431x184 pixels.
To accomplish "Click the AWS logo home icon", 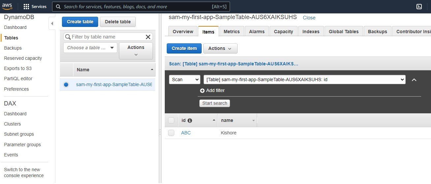I will (7, 7).
